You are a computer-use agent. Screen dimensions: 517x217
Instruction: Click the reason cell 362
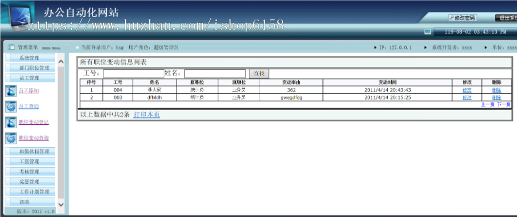click(x=291, y=90)
